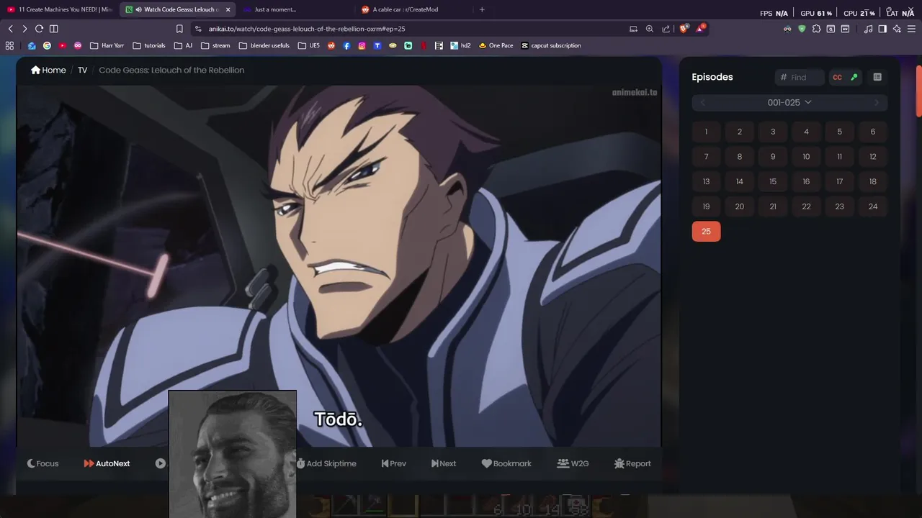Toggle the CC subtitle filter button

(x=837, y=77)
